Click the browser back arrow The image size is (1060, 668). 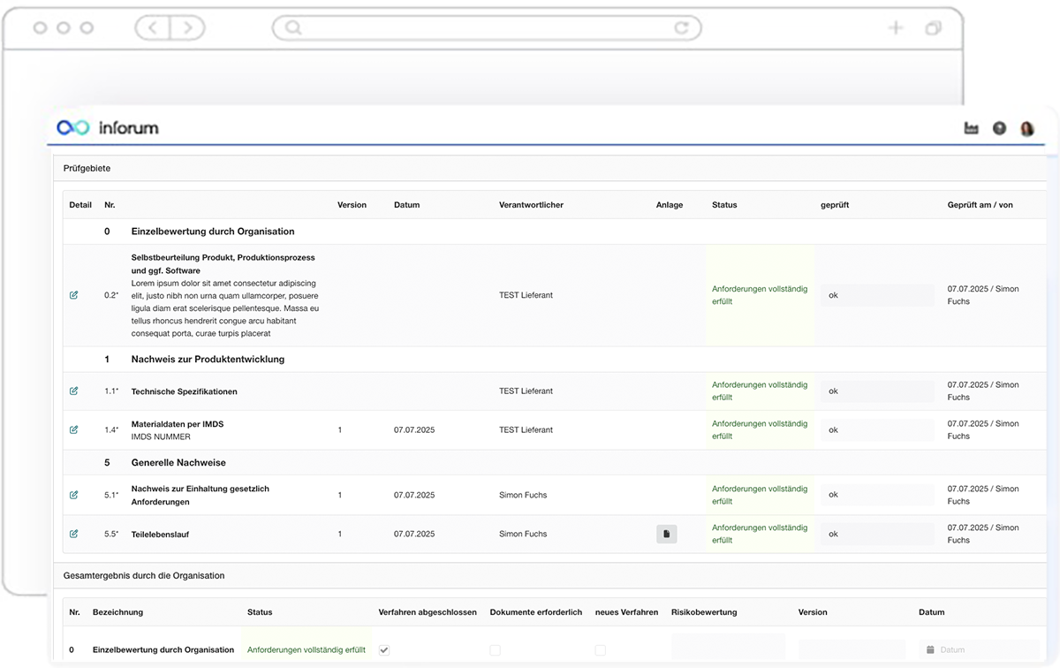click(x=153, y=28)
